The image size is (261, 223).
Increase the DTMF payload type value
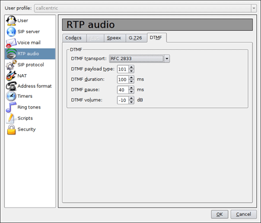132,67
